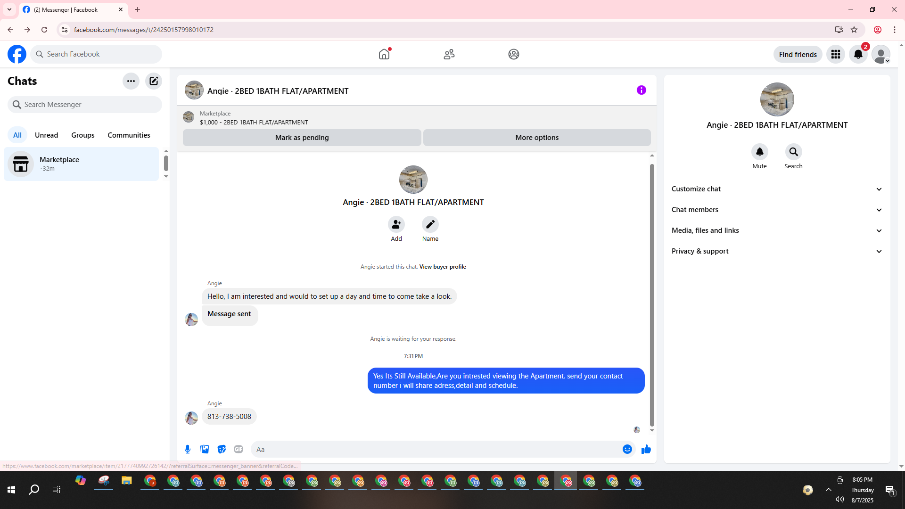Edit the chat name with pencil icon
Image resolution: width=905 pixels, height=509 pixels.
pos(430,225)
